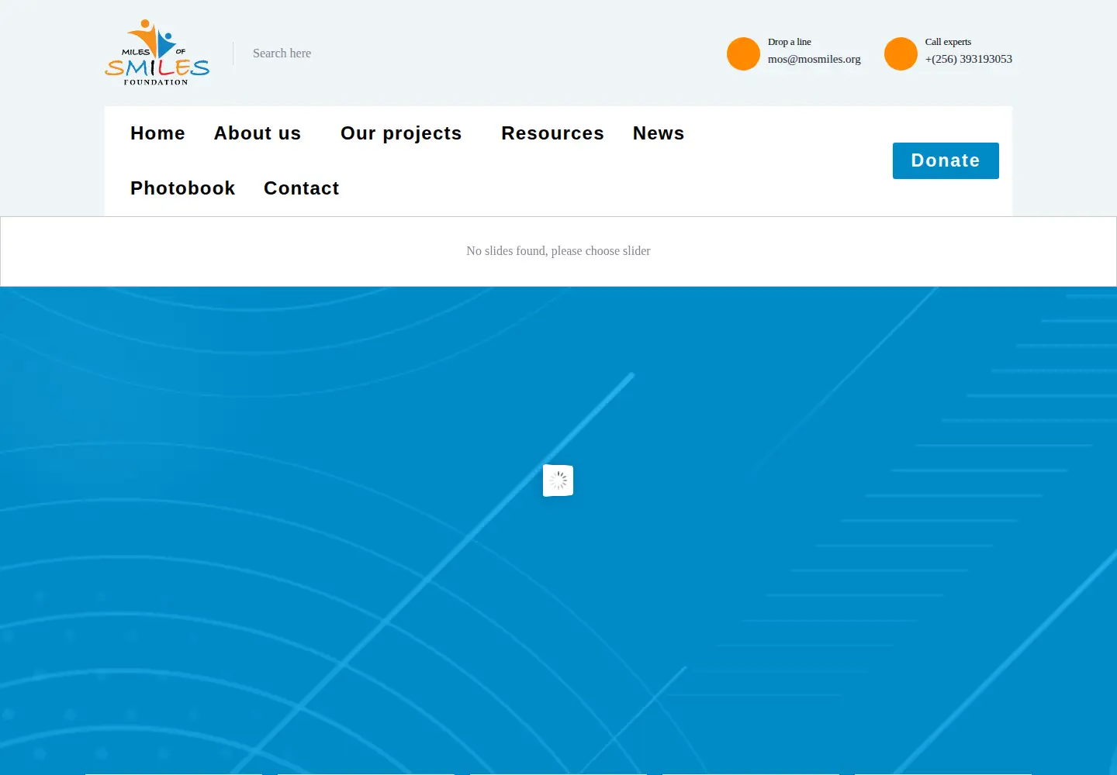
Task: Open the Resources menu item
Action: click(552, 133)
